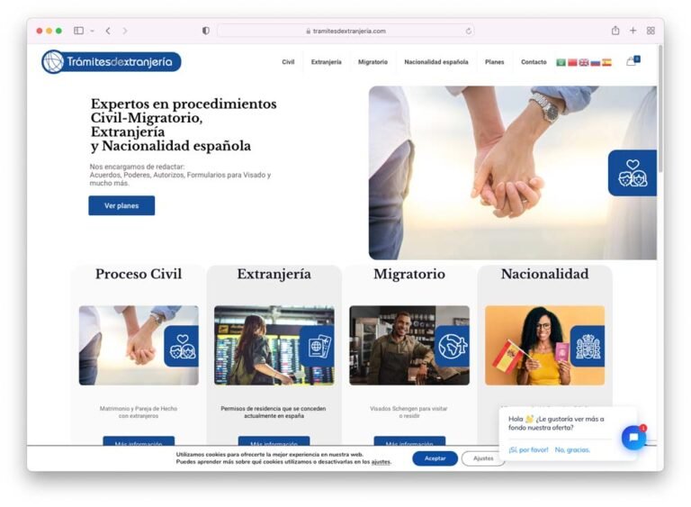Image resolution: width=691 pixels, height=507 pixels.
Task: Click the Ver planes button
Action: point(121,205)
